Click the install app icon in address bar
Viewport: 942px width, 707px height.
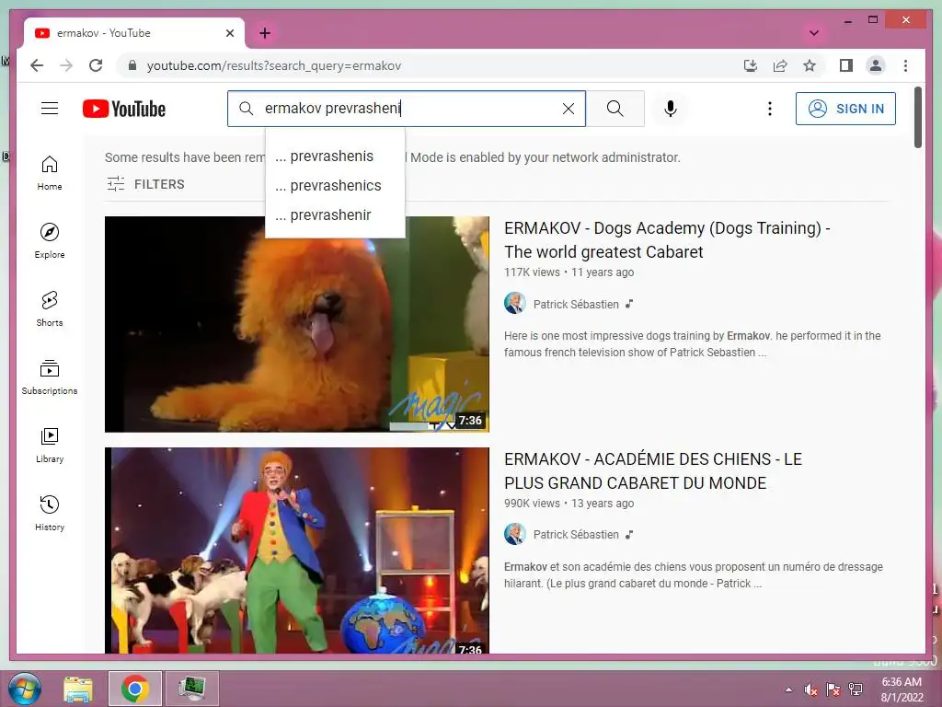coord(751,65)
